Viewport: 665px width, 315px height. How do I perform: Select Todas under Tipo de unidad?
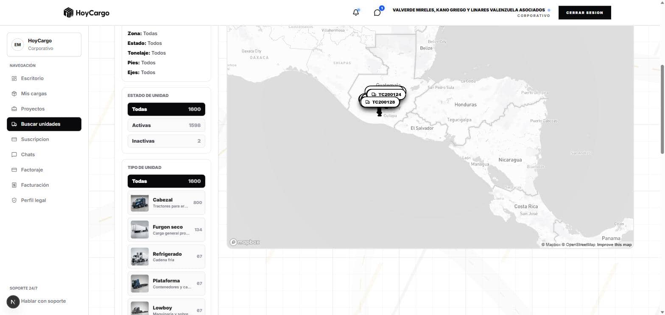(x=166, y=181)
